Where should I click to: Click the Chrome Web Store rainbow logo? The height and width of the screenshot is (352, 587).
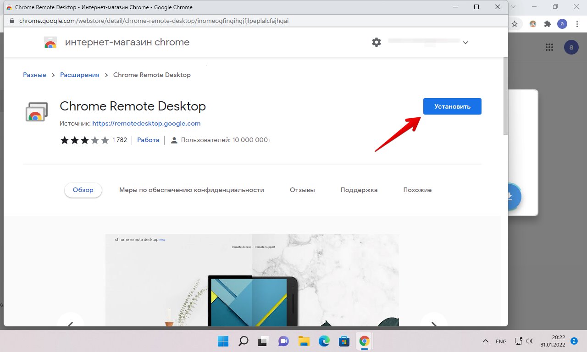pyautogui.click(x=50, y=43)
